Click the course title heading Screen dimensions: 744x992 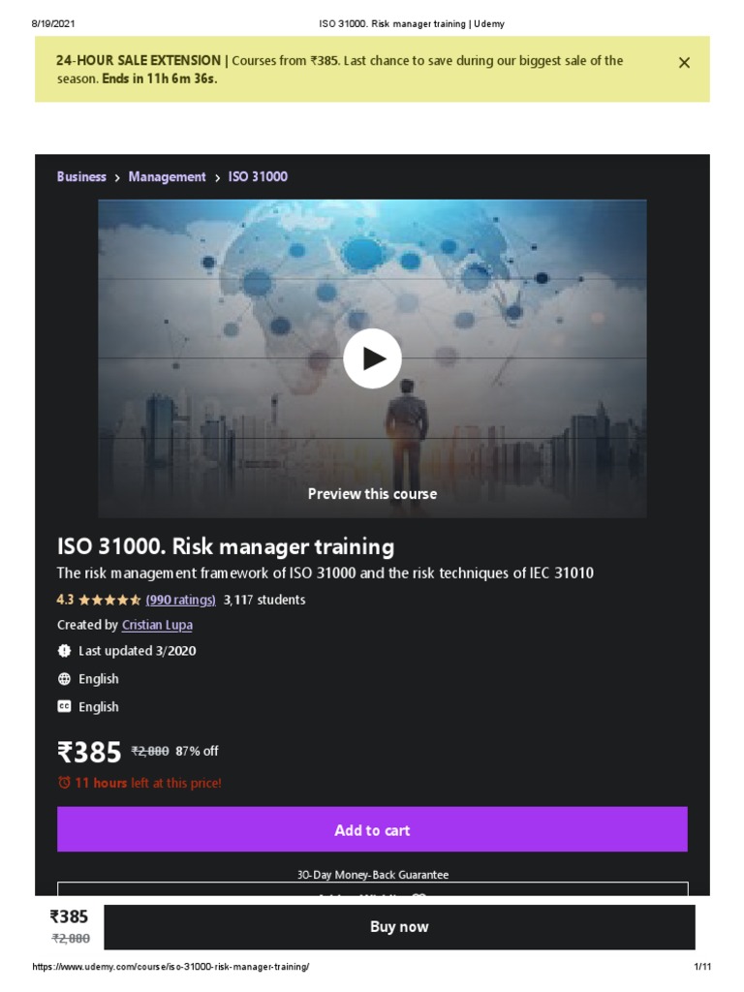tap(225, 546)
